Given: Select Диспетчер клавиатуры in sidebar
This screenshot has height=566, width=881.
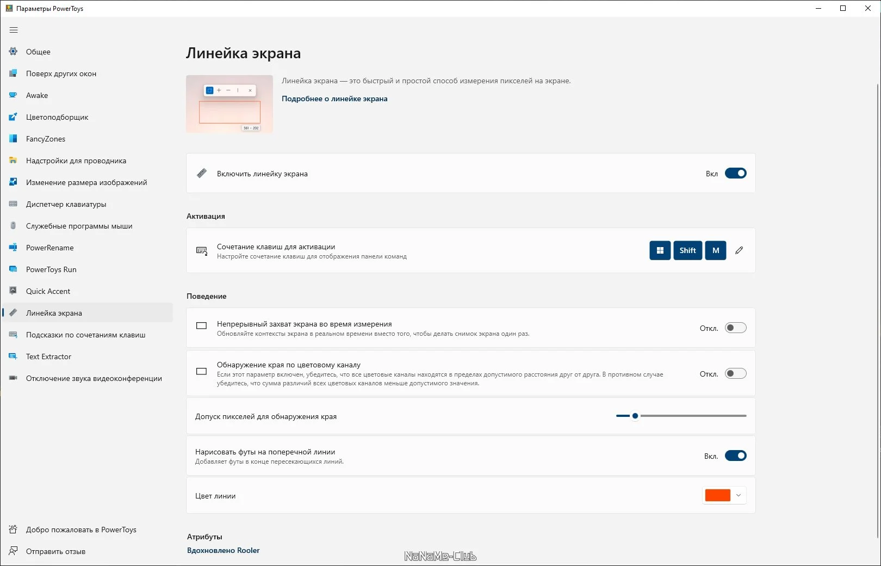Looking at the screenshot, I should [x=88, y=204].
